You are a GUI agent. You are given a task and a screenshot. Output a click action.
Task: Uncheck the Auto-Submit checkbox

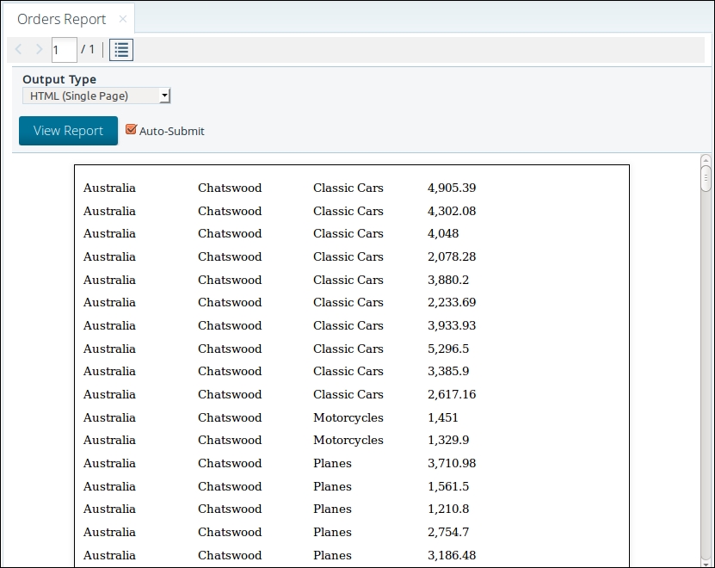coord(131,130)
